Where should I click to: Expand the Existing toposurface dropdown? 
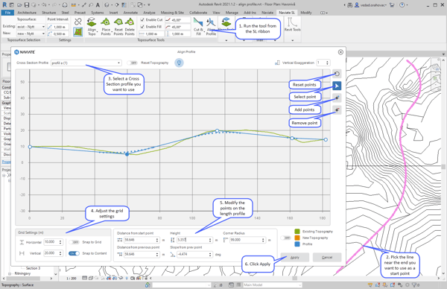31,27
